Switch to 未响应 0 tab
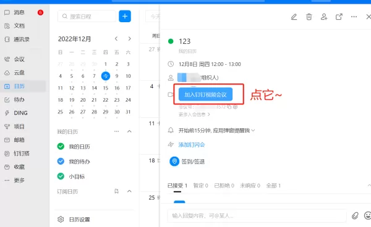This screenshot has width=371, height=227. coord(250,186)
